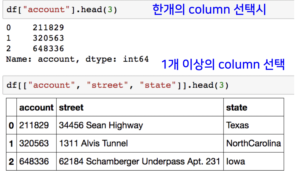Image resolution: width=299 pixels, height=171 pixels.
Task: Click the df["account"].head(3) code cell
Action: point(148,10)
